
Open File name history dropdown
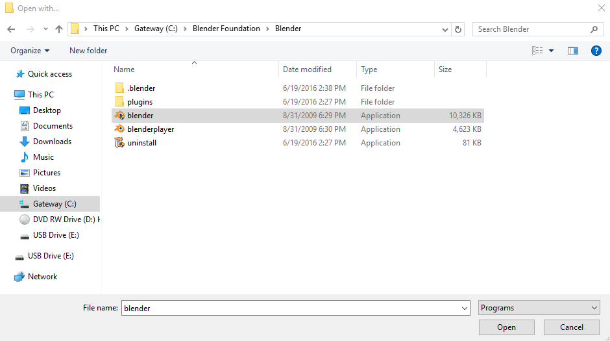click(x=465, y=308)
